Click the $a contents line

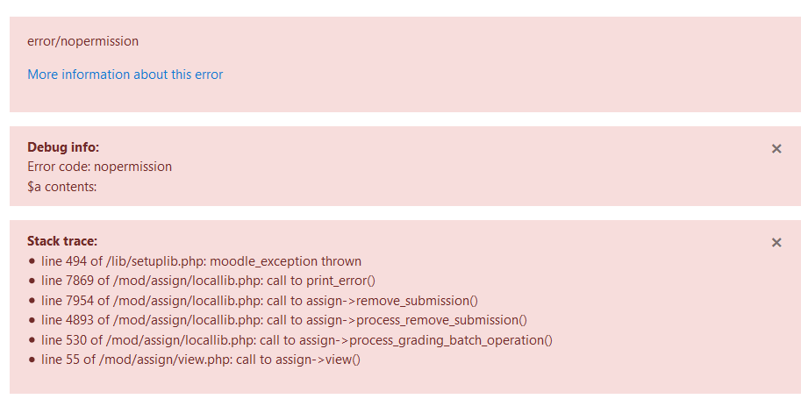pyautogui.click(x=61, y=187)
